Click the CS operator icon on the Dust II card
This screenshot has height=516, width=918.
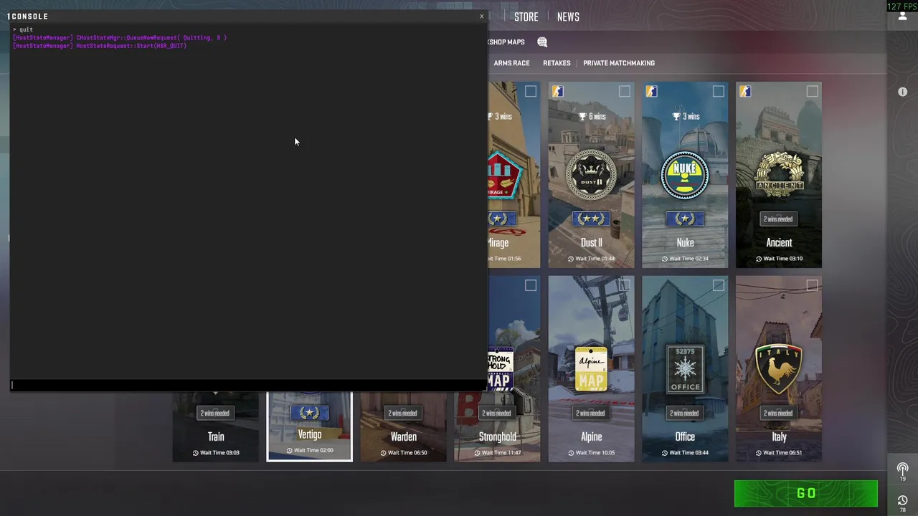(557, 91)
